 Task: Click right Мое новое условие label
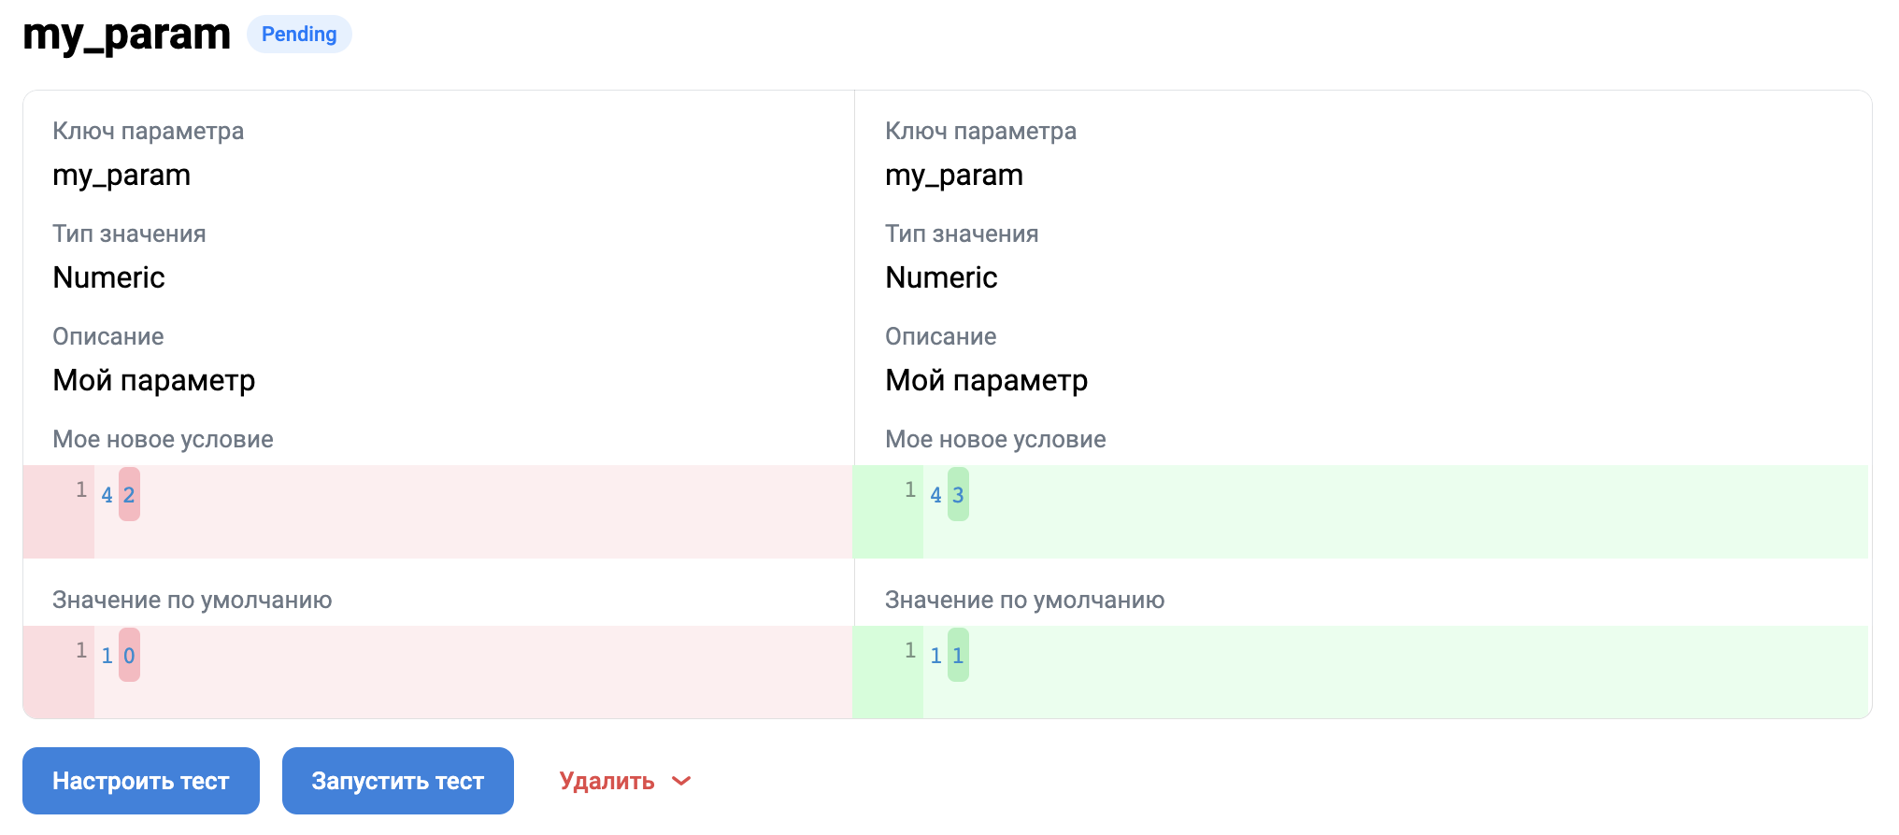pos(995,439)
